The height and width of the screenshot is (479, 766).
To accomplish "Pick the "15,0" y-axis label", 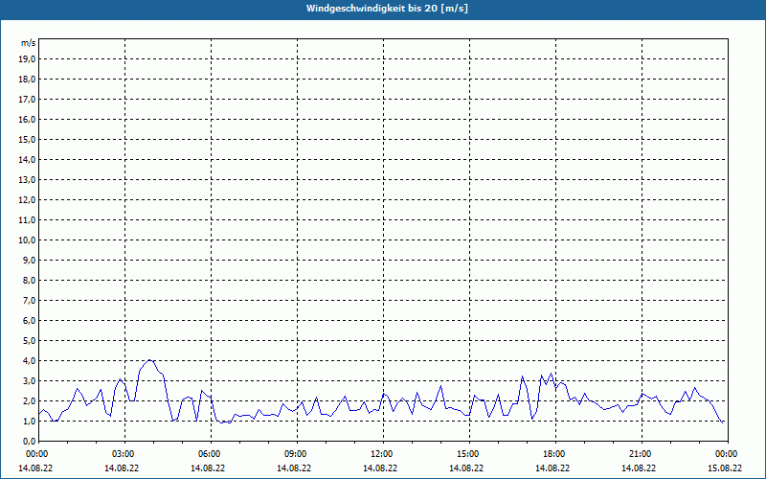I will [28, 139].
